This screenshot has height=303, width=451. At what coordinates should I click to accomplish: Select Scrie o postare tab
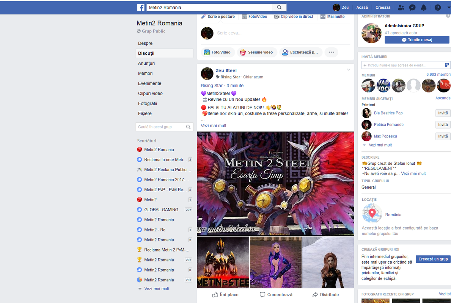(218, 17)
